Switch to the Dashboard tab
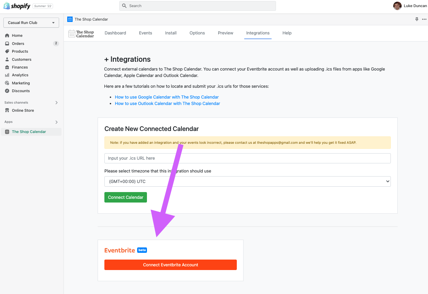The height and width of the screenshot is (294, 428). (115, 33)
